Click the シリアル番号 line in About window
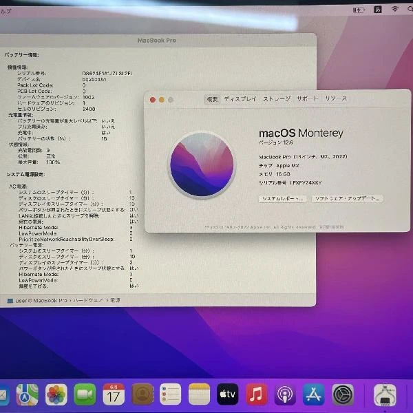This screenshot has width=413, height=413. point(290,182)
